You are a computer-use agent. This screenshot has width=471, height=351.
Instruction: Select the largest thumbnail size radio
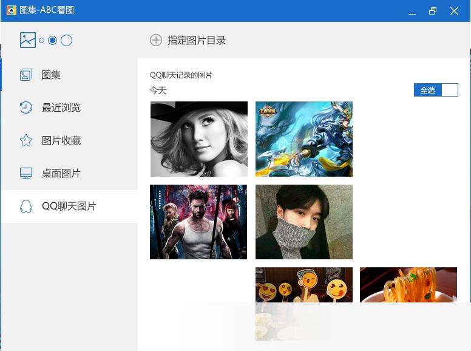66,40
